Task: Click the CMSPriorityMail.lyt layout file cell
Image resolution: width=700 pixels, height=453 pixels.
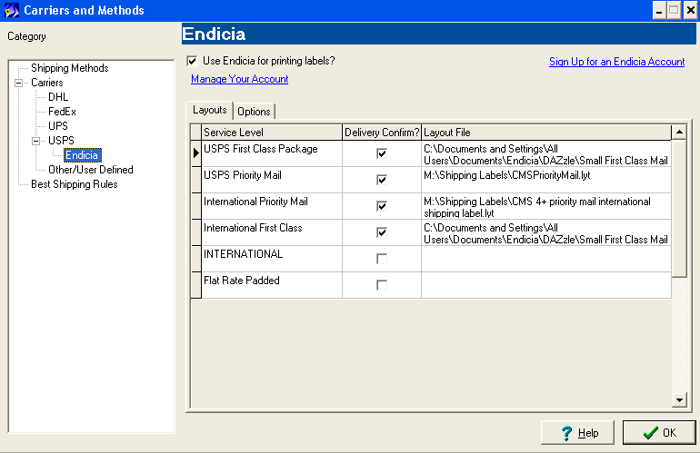Action: (546, 180)
